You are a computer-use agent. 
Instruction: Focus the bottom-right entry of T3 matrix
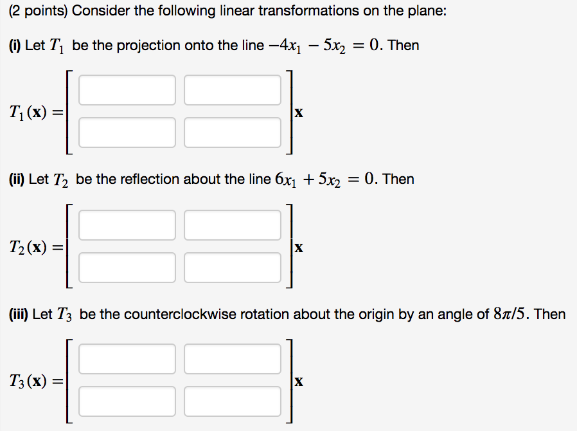tap(233, 401)
